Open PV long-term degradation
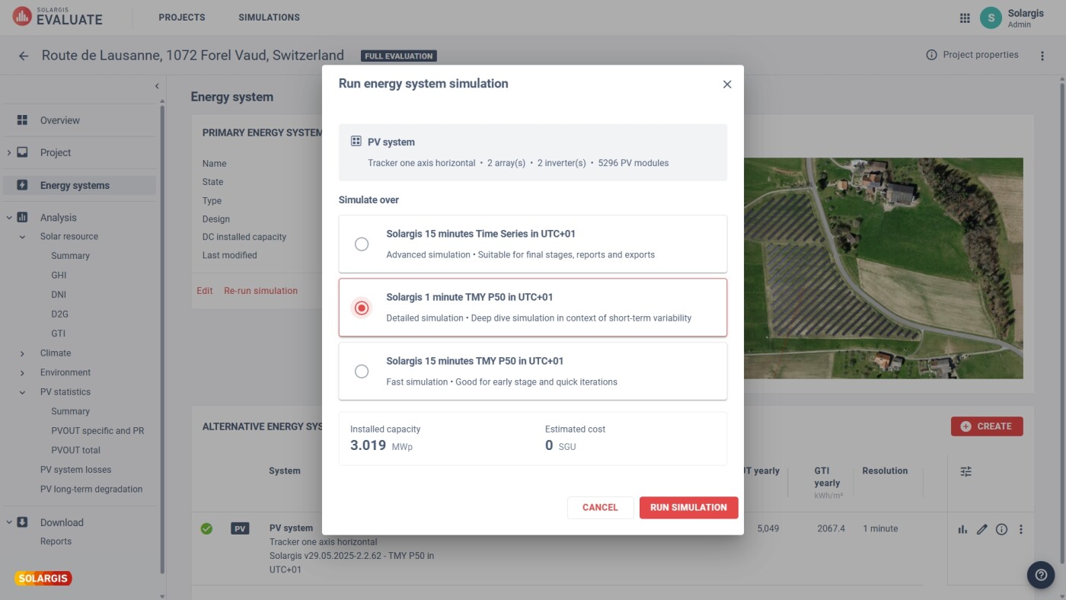 91,490
